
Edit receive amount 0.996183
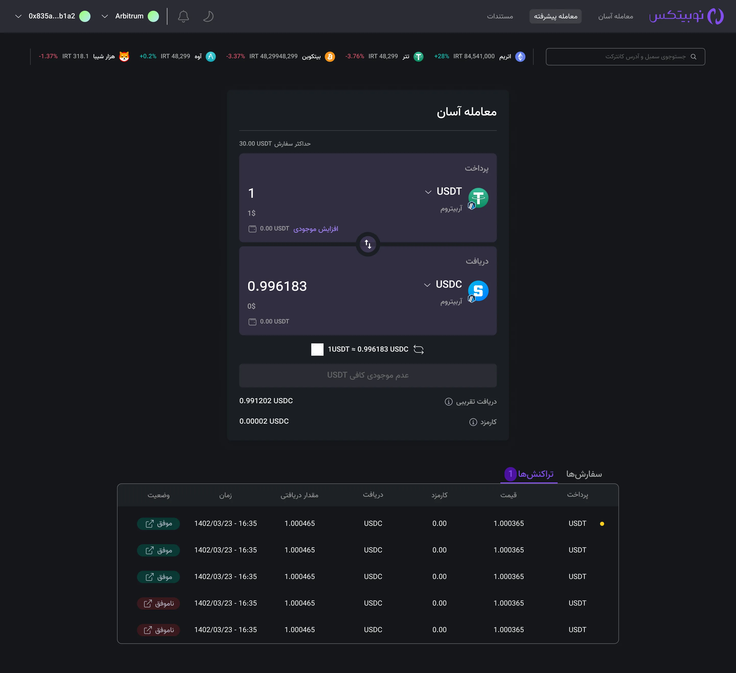(277, 286)
